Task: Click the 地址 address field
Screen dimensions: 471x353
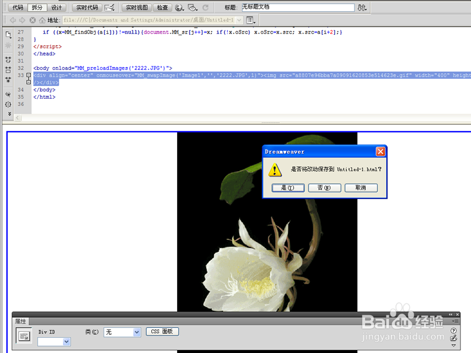Action: [x=149, y=20]
